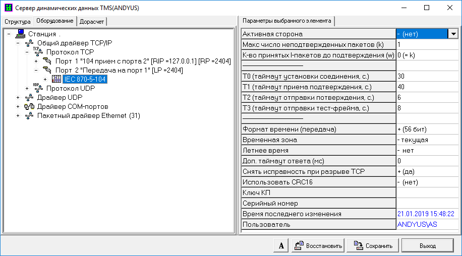Click the T1 timeout value field

click(x=427, y=87)
